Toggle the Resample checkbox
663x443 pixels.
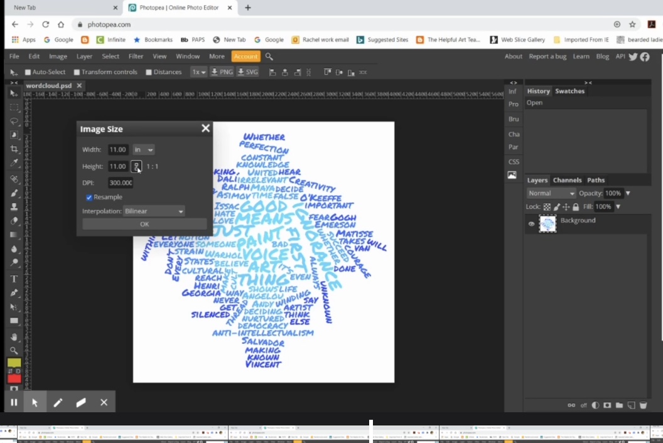[x=89, y=197]
